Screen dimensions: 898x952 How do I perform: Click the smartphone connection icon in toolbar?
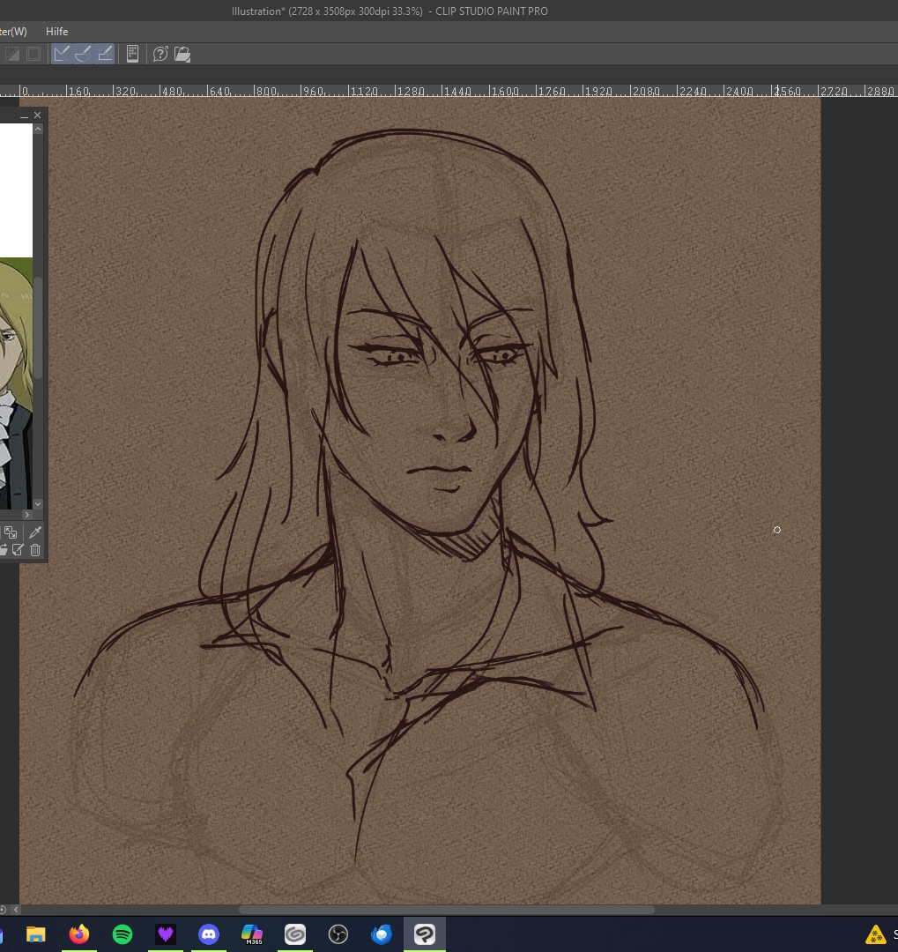click(x=132, y=54)
